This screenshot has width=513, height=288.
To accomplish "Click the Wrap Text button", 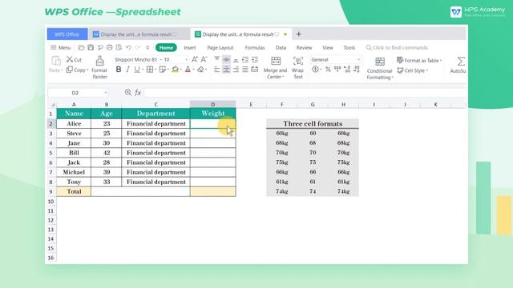I will 297,67.
